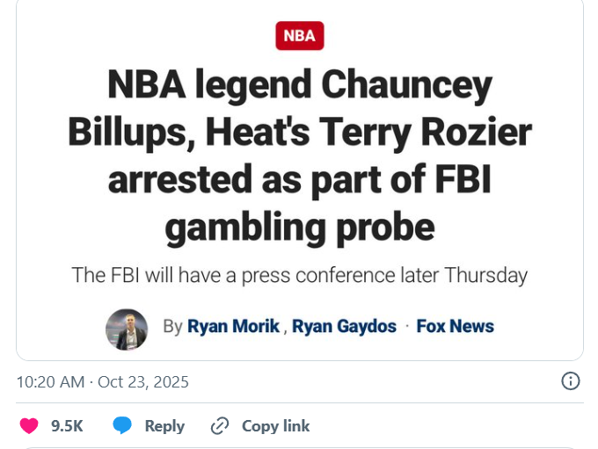
Task: Click the Reply text label
Action: point(164,426)
